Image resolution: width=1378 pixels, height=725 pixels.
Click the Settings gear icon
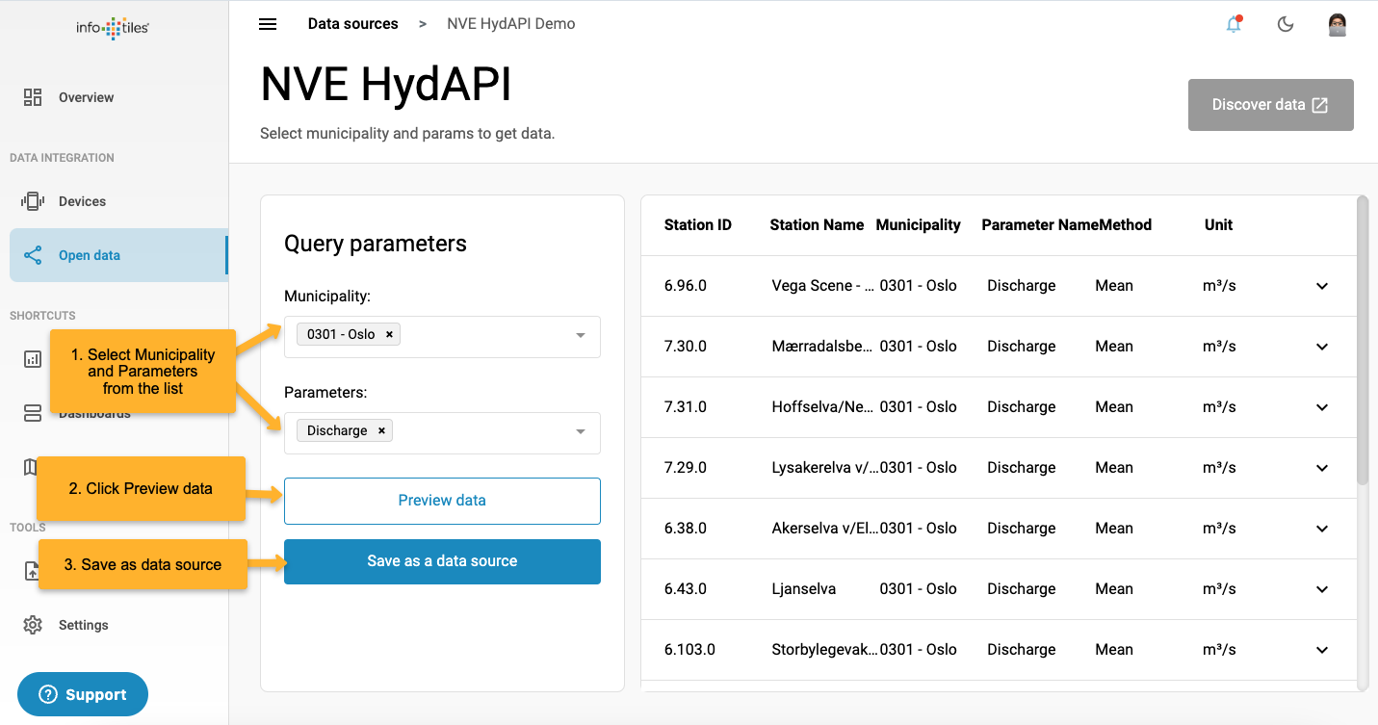[33, 625]
